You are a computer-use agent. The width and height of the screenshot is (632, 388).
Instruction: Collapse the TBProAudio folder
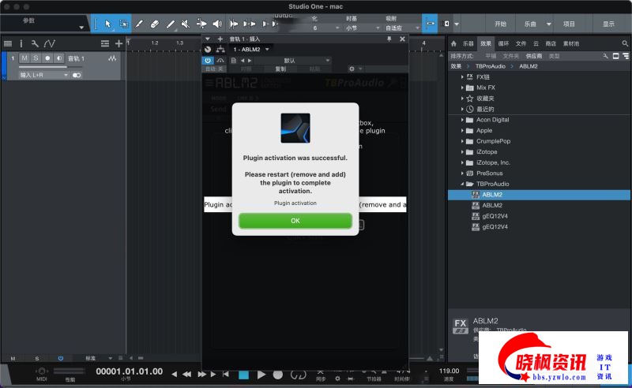pos(462,184)
